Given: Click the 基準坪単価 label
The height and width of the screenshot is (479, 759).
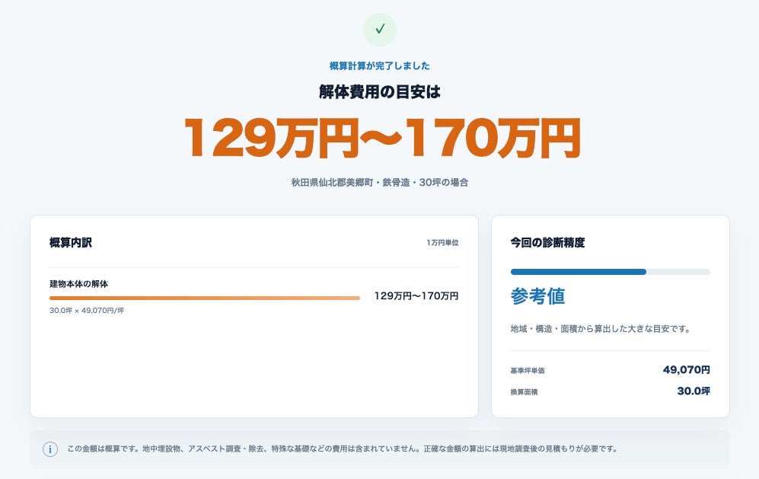Looking at the screenshot, I should click(527, 371).
